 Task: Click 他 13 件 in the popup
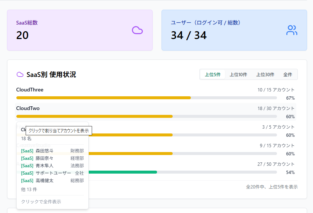(29, 190)
